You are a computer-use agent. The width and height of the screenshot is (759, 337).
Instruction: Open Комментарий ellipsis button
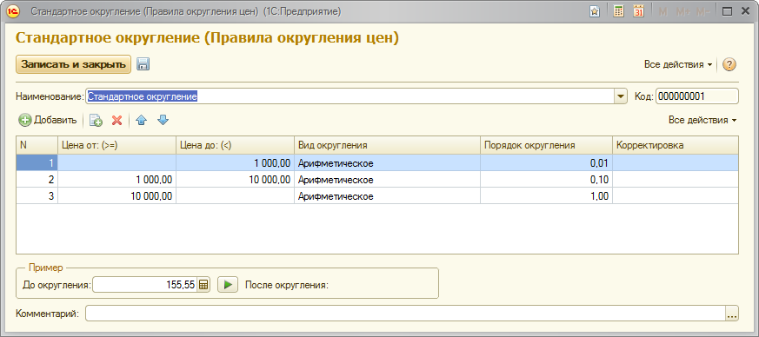pyautogui.click(x=732, y=314)
